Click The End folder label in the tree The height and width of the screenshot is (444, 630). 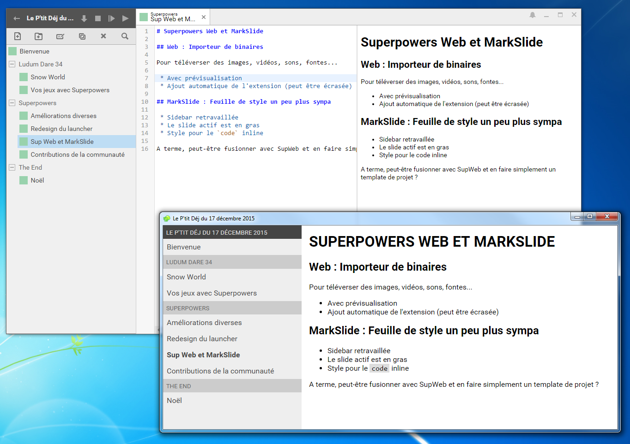[30, 167]
